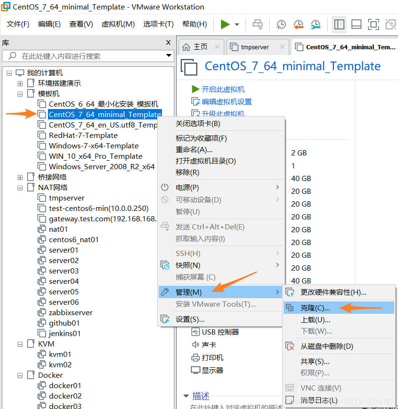Select 设置(S)... in context menu
The height and width of the screenshot is (409, 398).
pos(220,319)
